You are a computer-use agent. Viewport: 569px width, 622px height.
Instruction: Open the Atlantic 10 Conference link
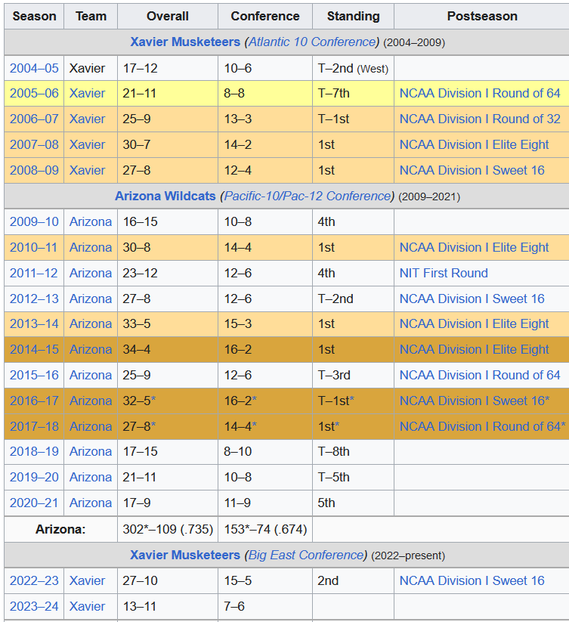coord(311,42)
